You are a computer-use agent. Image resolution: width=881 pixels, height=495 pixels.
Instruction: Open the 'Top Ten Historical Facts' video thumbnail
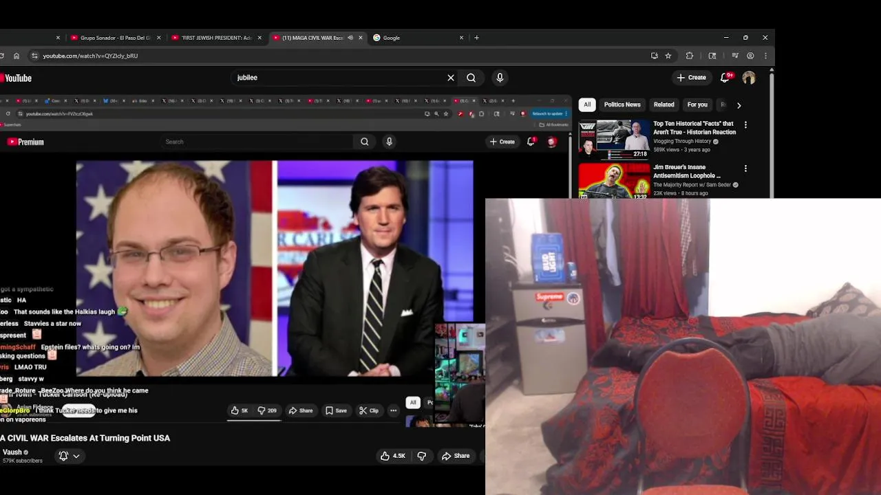tap(614, 140)
